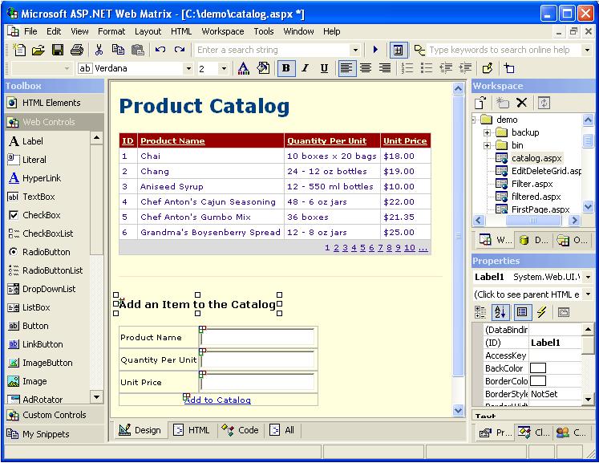
Task: Click the decrease indent icon
Action: tap(446, 68)
